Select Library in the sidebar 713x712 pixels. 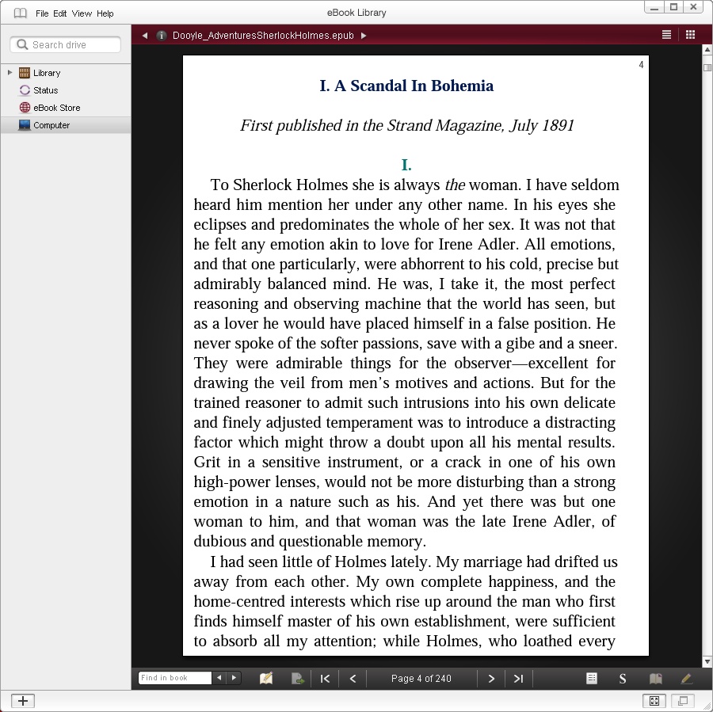47,73
